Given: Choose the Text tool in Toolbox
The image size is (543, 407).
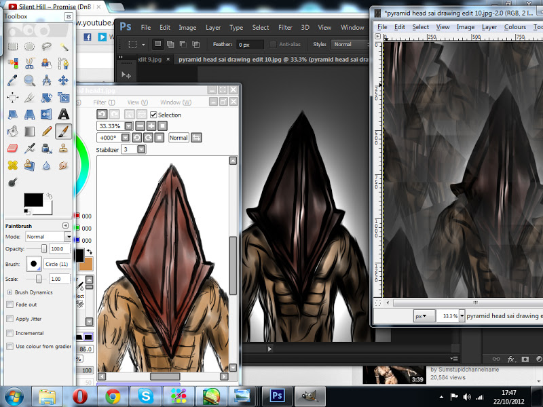Looking at the screenshot, I should click(63, 114).
